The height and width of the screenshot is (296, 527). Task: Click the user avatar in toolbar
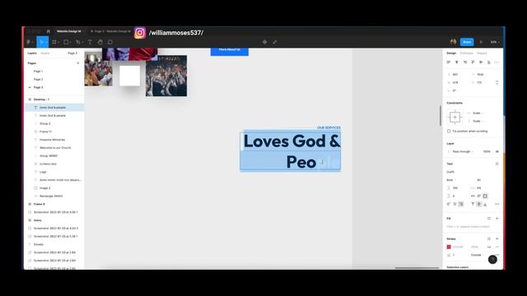(x=453, y=42)
